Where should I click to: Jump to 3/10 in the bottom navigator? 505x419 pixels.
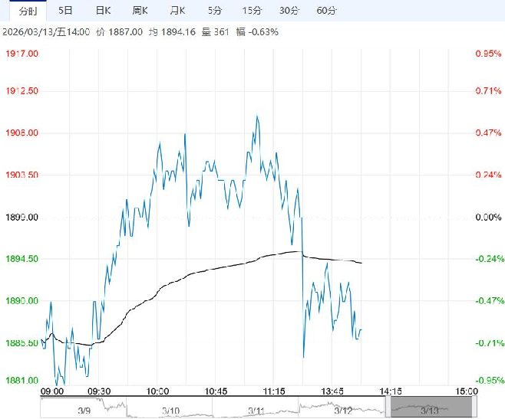point(169,408)
